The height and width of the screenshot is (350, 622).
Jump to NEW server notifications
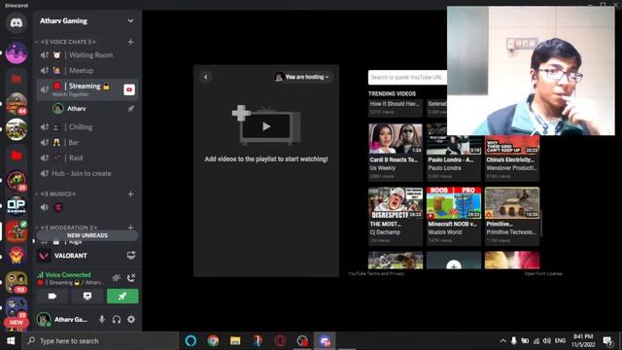tap(17, 322)
